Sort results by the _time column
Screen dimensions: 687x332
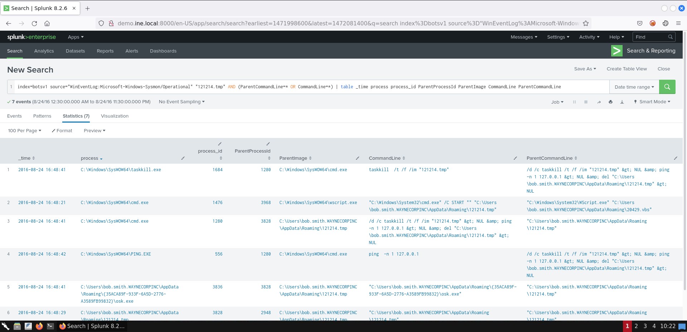[26, 158]
